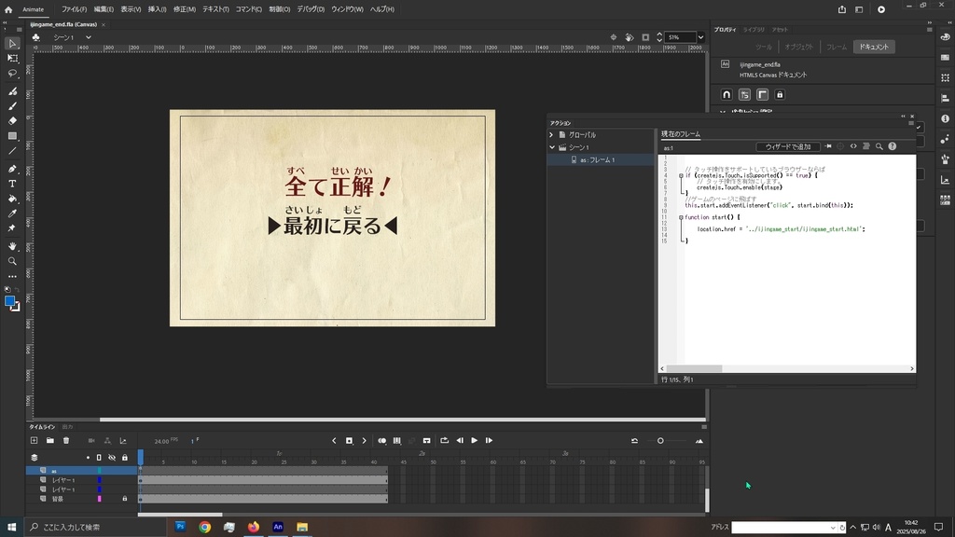The width and height of the screenshot is (955, 537).
Task: Lock the first レイヤー 1 layer
Action: coord(125,479)
